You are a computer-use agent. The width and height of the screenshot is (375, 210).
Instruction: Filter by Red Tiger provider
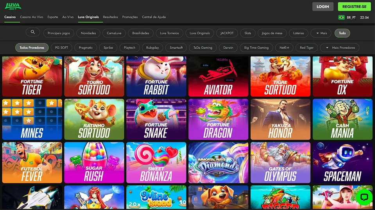point(307,48)
